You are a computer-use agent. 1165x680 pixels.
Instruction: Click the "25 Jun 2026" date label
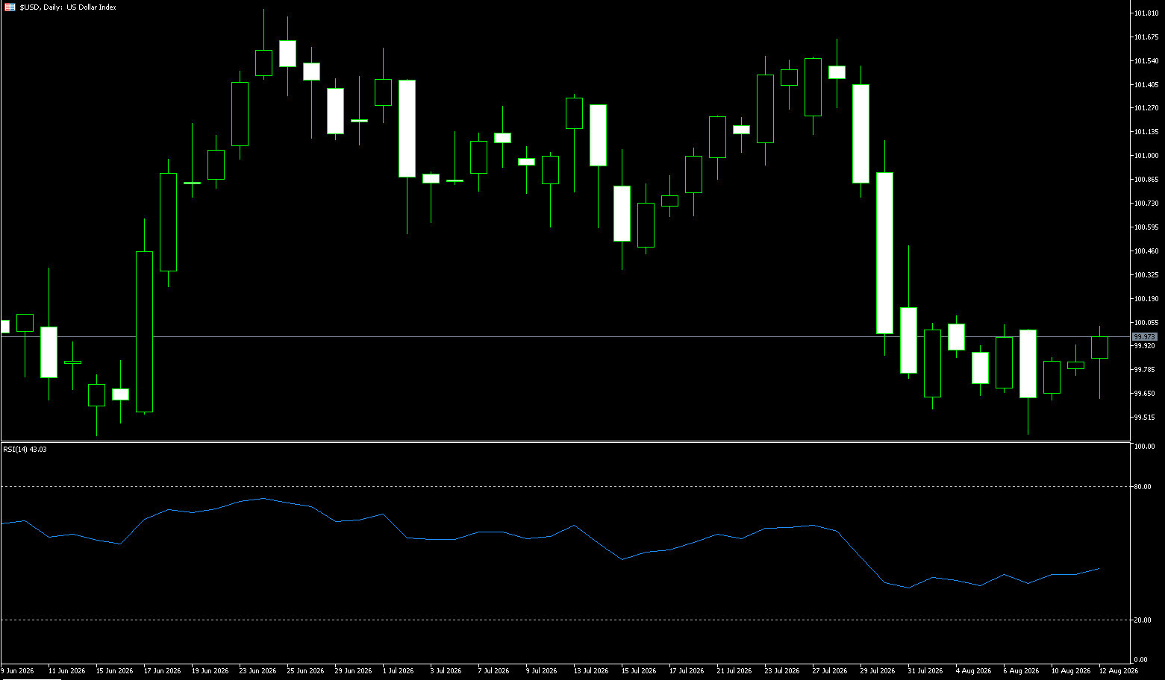[305, 671]
